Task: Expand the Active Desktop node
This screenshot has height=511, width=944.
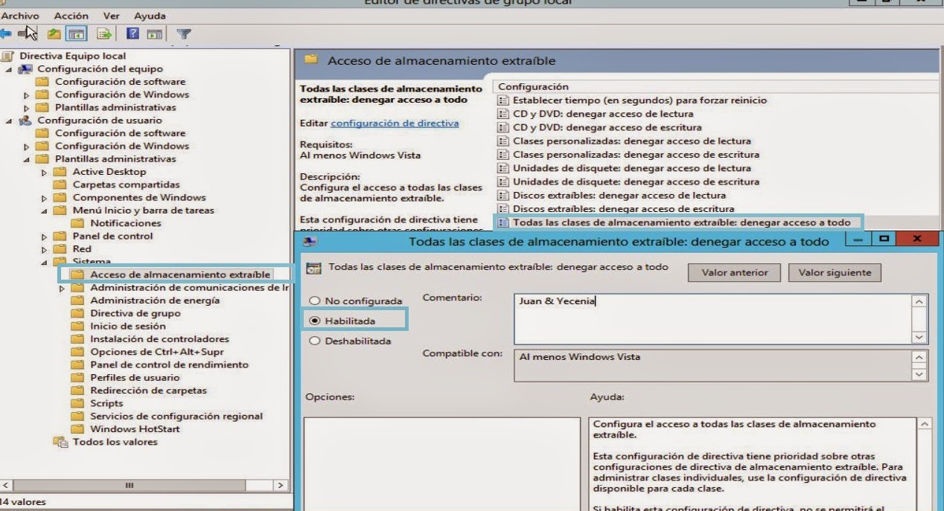Action: [45, 173]
